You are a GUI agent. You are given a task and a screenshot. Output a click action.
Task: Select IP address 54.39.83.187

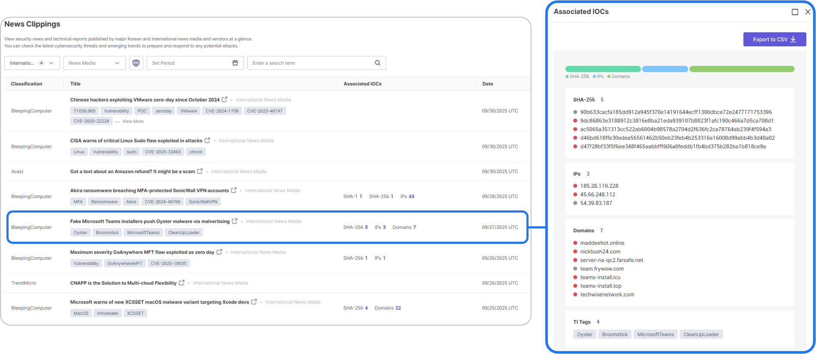tap(596, 203)
